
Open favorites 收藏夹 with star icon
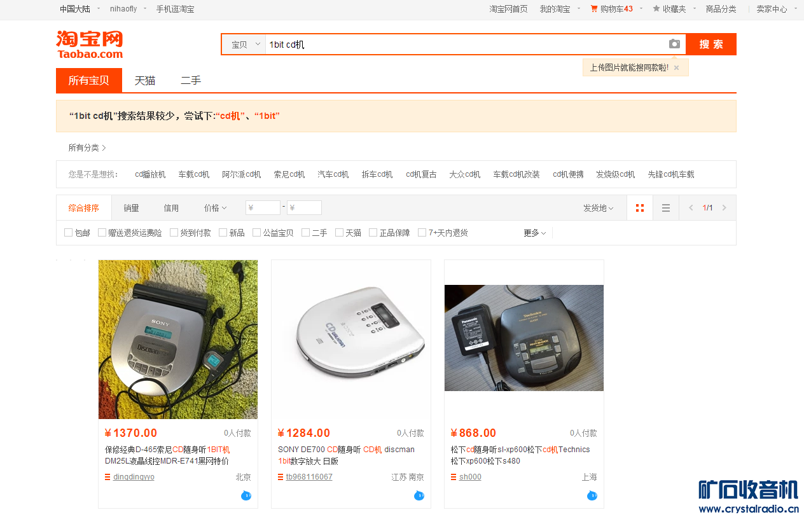click(x=669, y=9)
